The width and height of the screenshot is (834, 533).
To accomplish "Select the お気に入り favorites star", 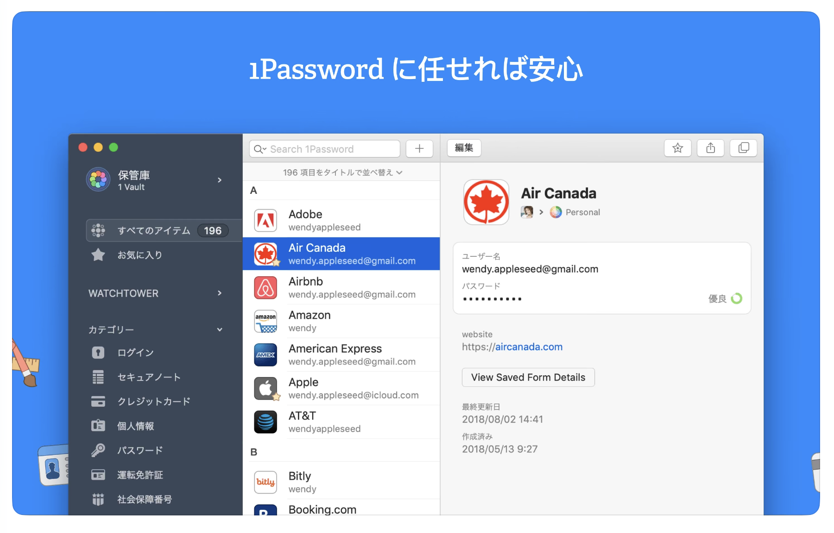I will 98,255.
